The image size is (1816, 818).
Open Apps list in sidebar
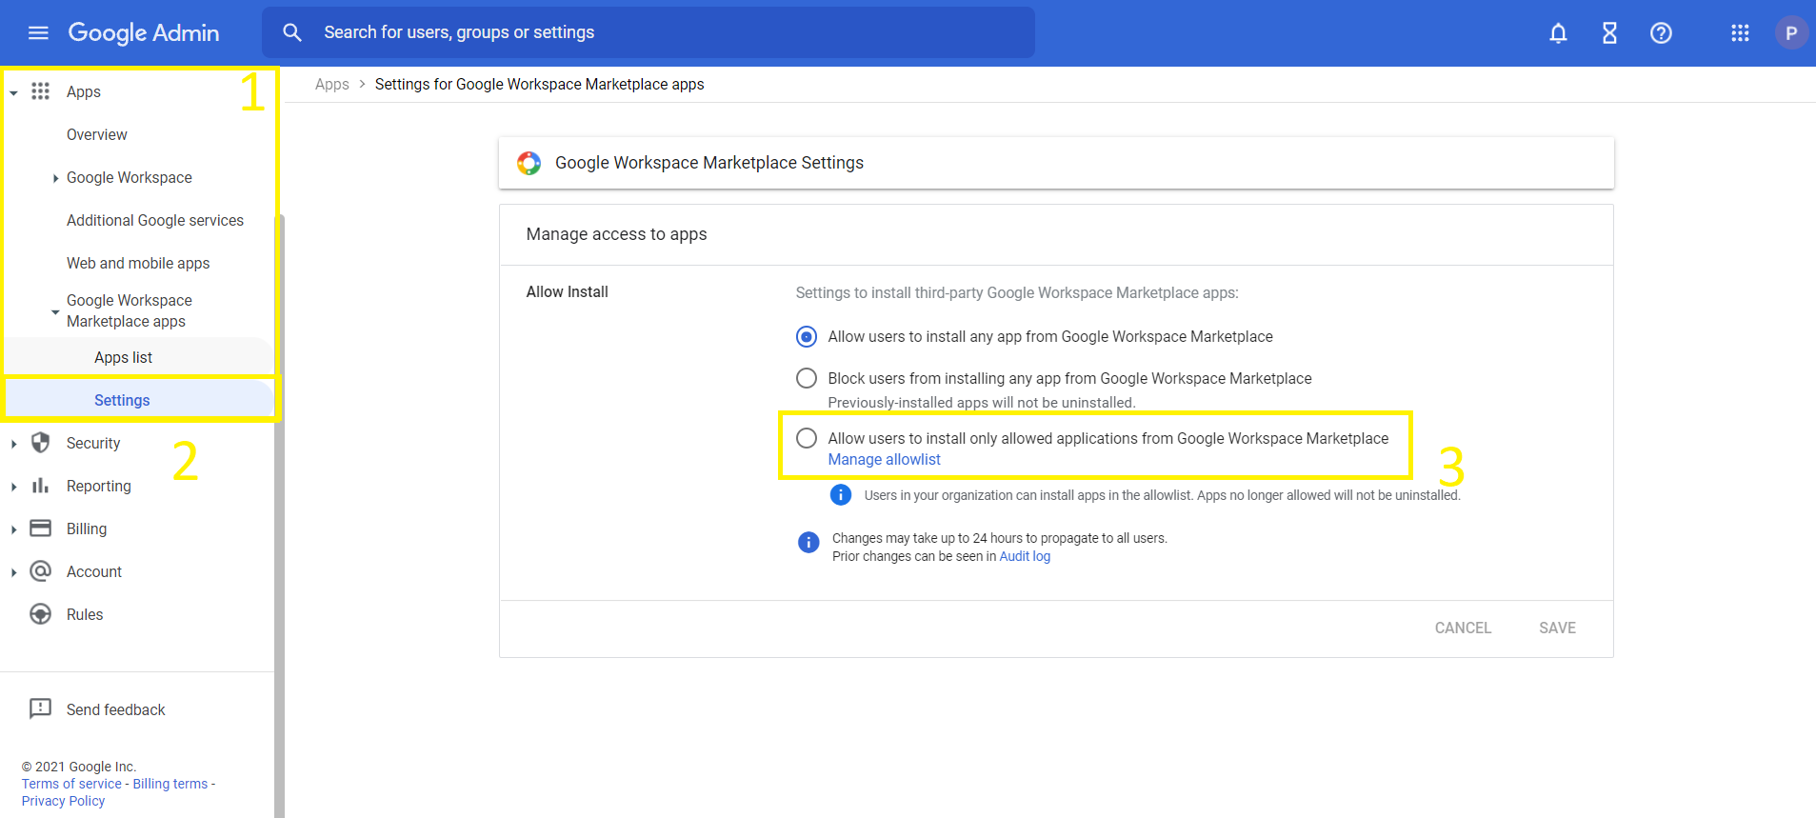123,357
